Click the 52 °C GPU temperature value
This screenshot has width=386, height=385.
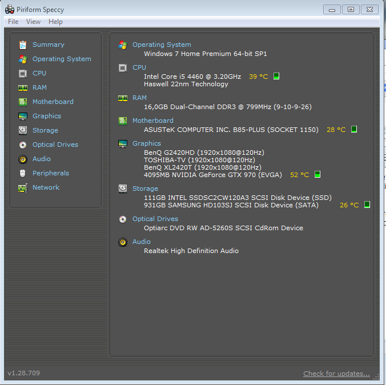click(300, 175)
